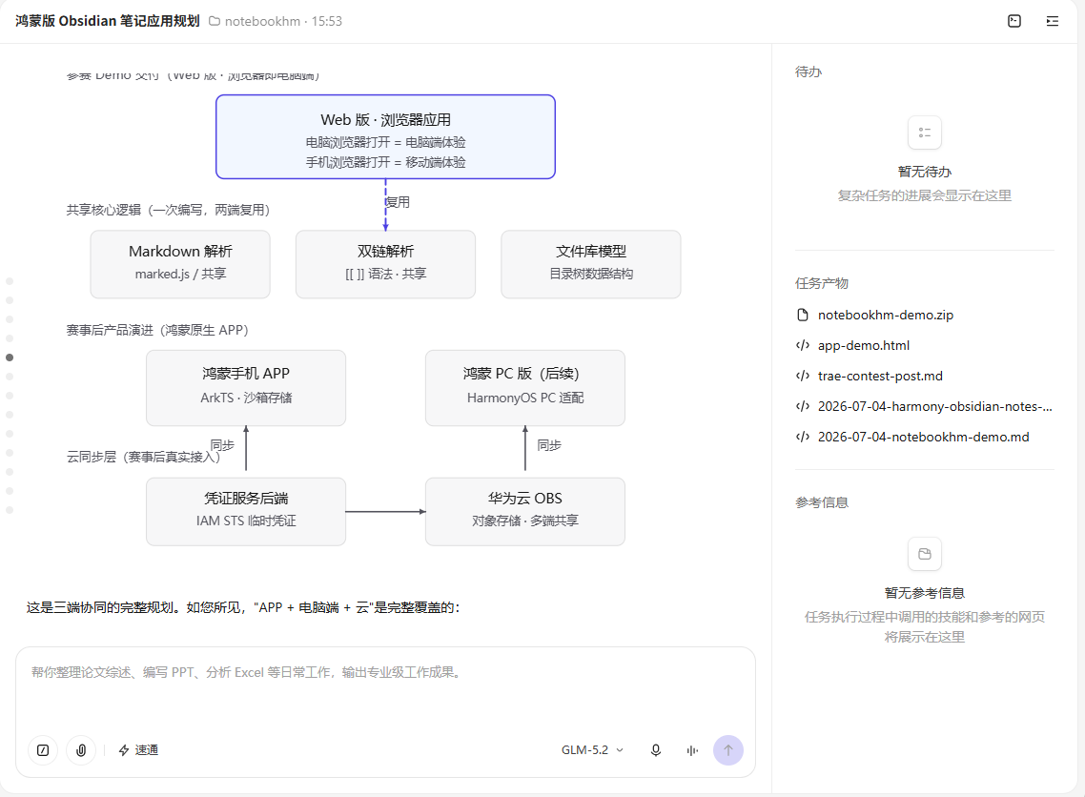Start voice input with microphone icon
Image resolution: width=1085 pixels, height=797 pixels.
(655, 750)
